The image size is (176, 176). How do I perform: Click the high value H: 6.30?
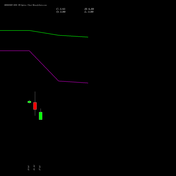pos(89,9)
